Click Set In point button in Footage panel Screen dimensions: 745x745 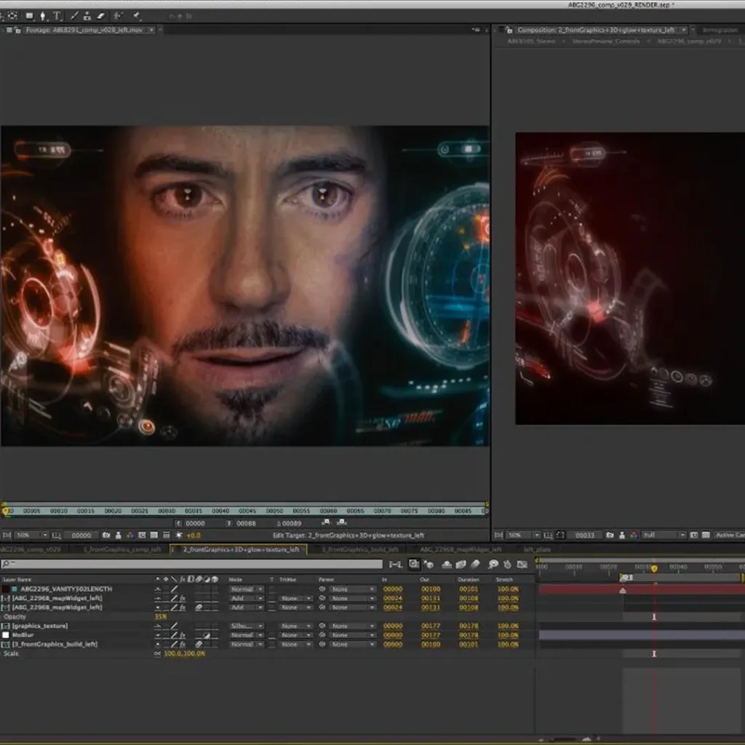pyautogui.click(x=178, y=523)
